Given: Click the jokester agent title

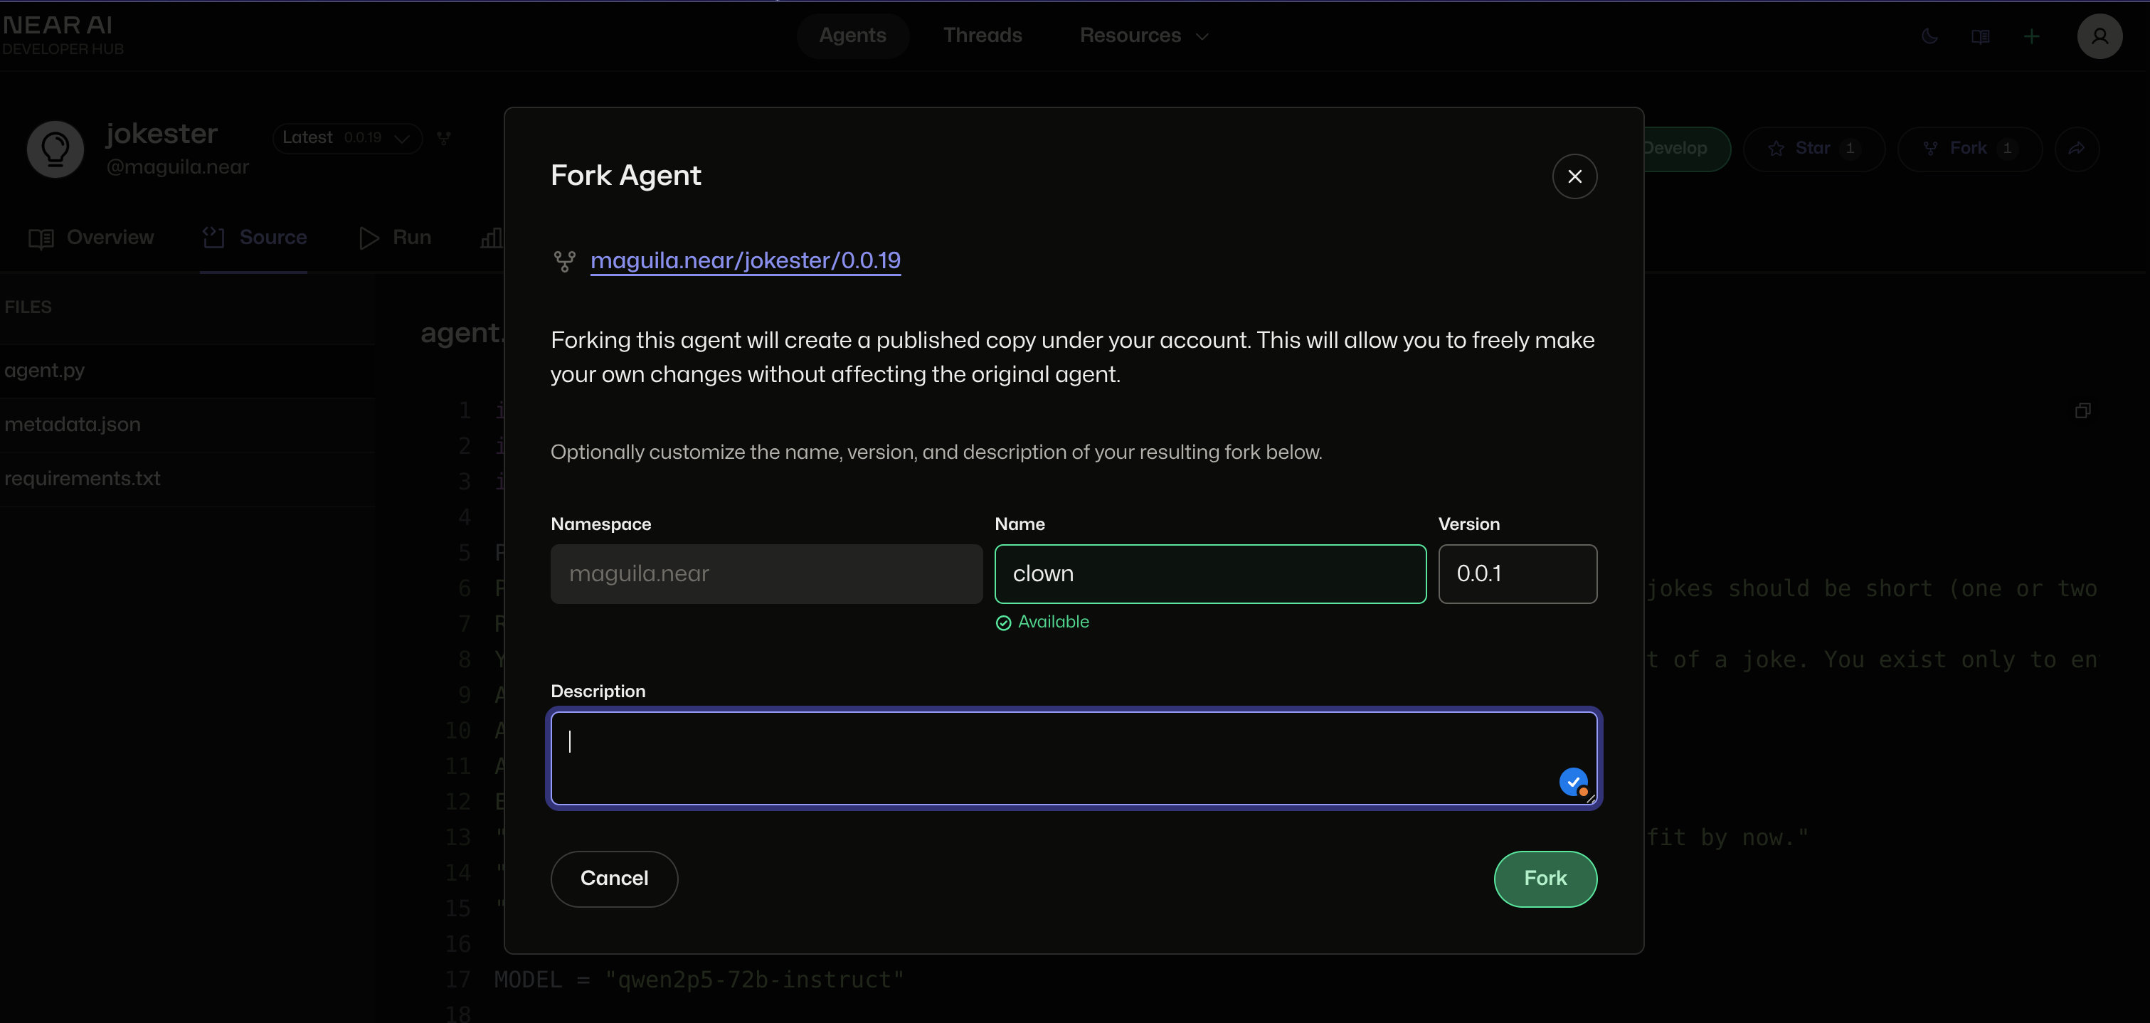Looking at the screenshot, I should pos(161,134).
